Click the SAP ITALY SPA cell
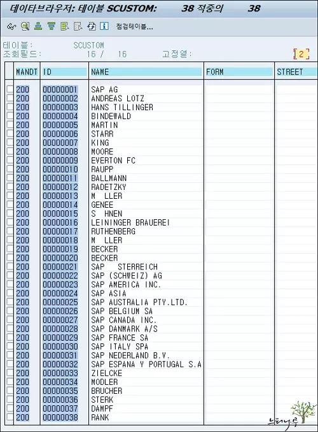 (x=120, y=347)
